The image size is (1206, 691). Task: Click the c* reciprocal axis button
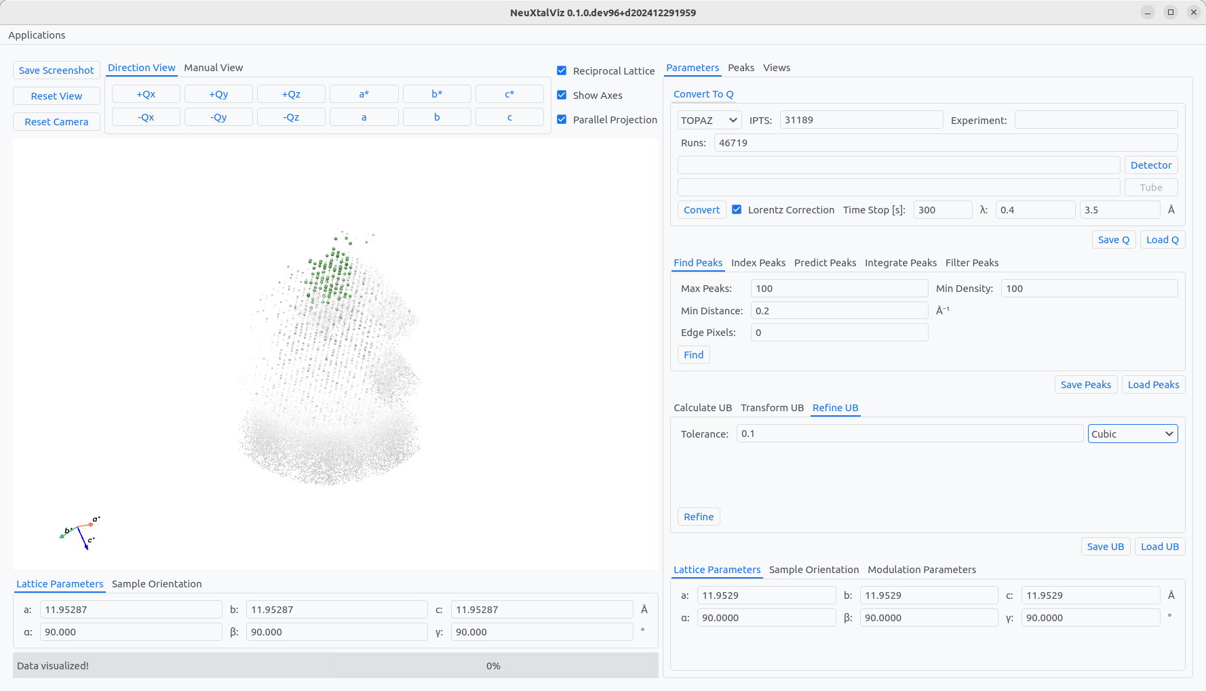[x=509, y=94]
